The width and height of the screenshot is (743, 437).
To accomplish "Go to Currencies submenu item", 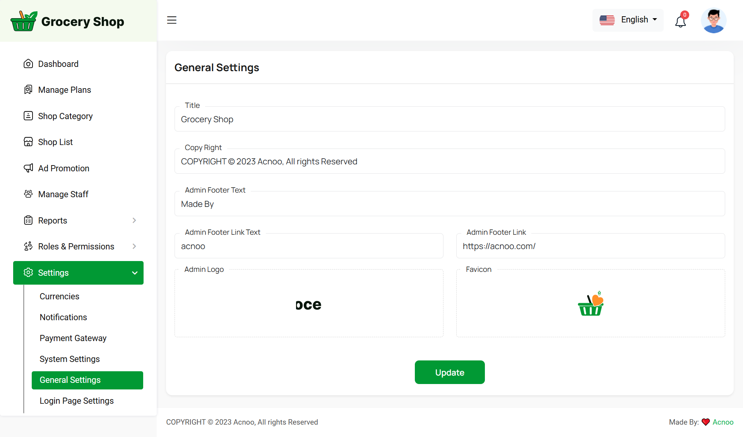I will click(x=59, y=296).
